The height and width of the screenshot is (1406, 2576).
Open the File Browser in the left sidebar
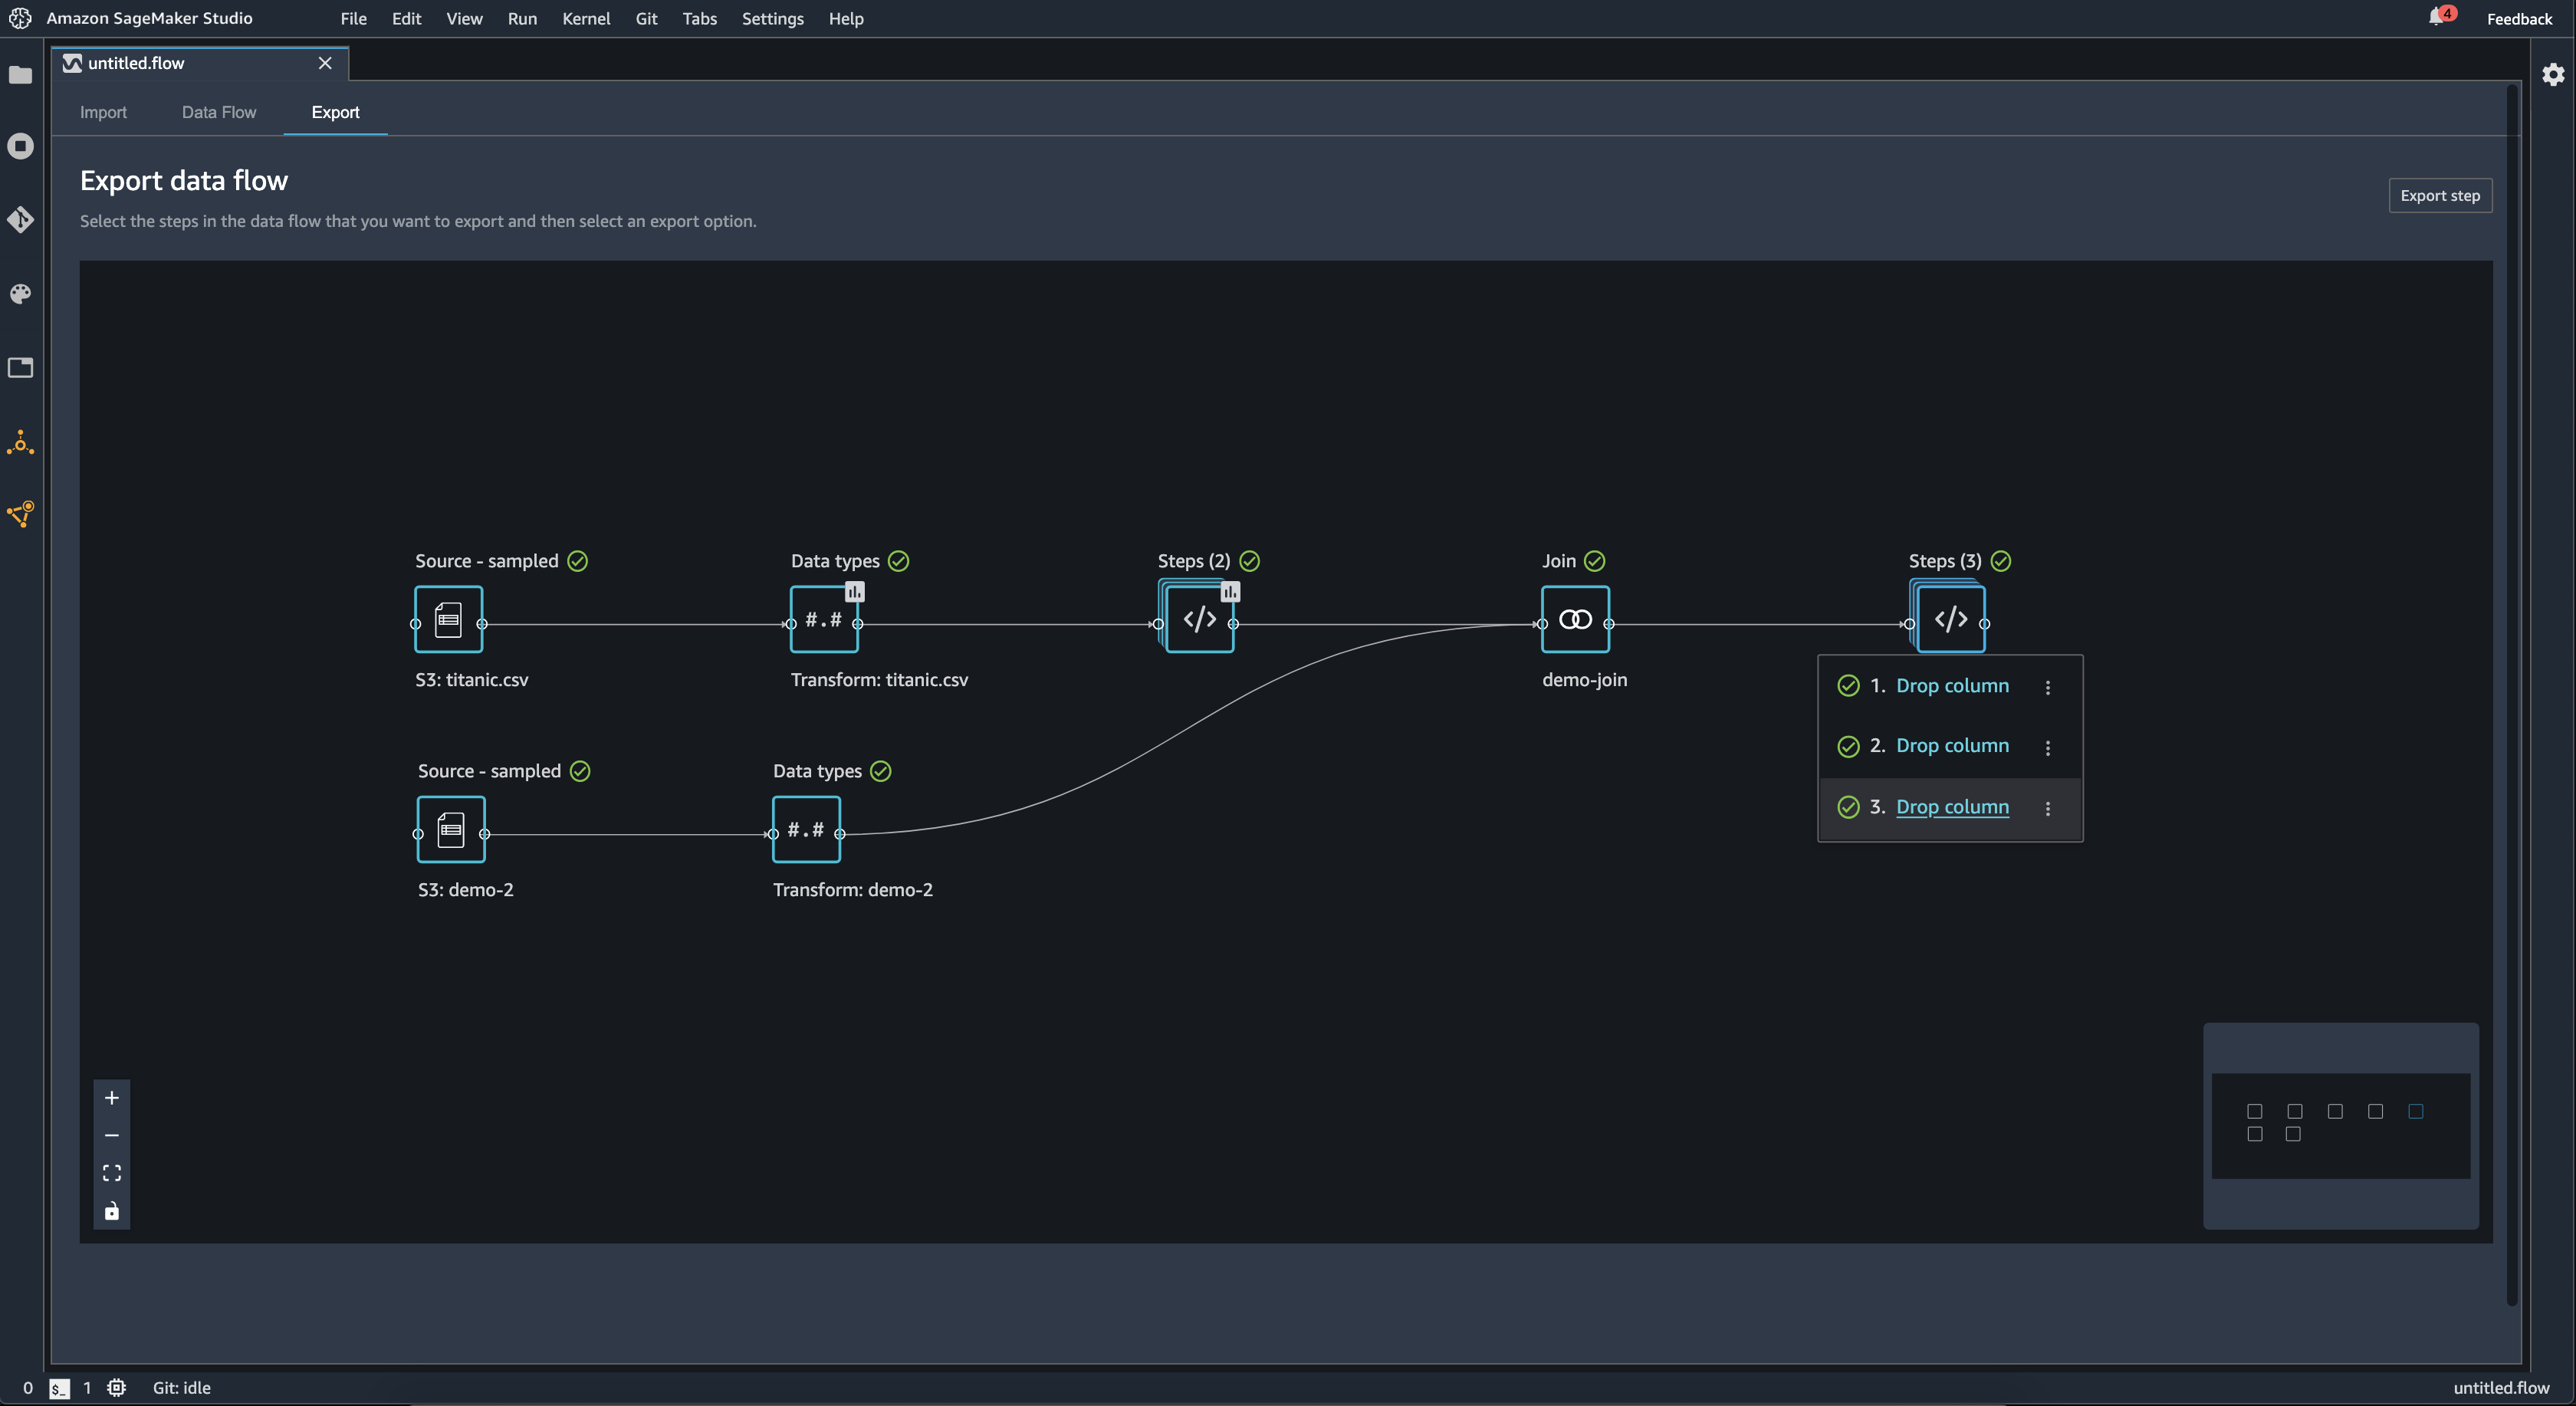point(21,74)
